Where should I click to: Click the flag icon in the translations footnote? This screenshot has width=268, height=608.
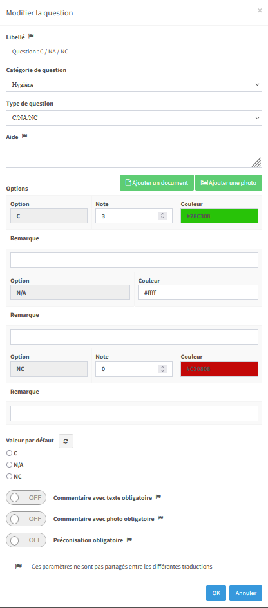[x=19, y=566]
